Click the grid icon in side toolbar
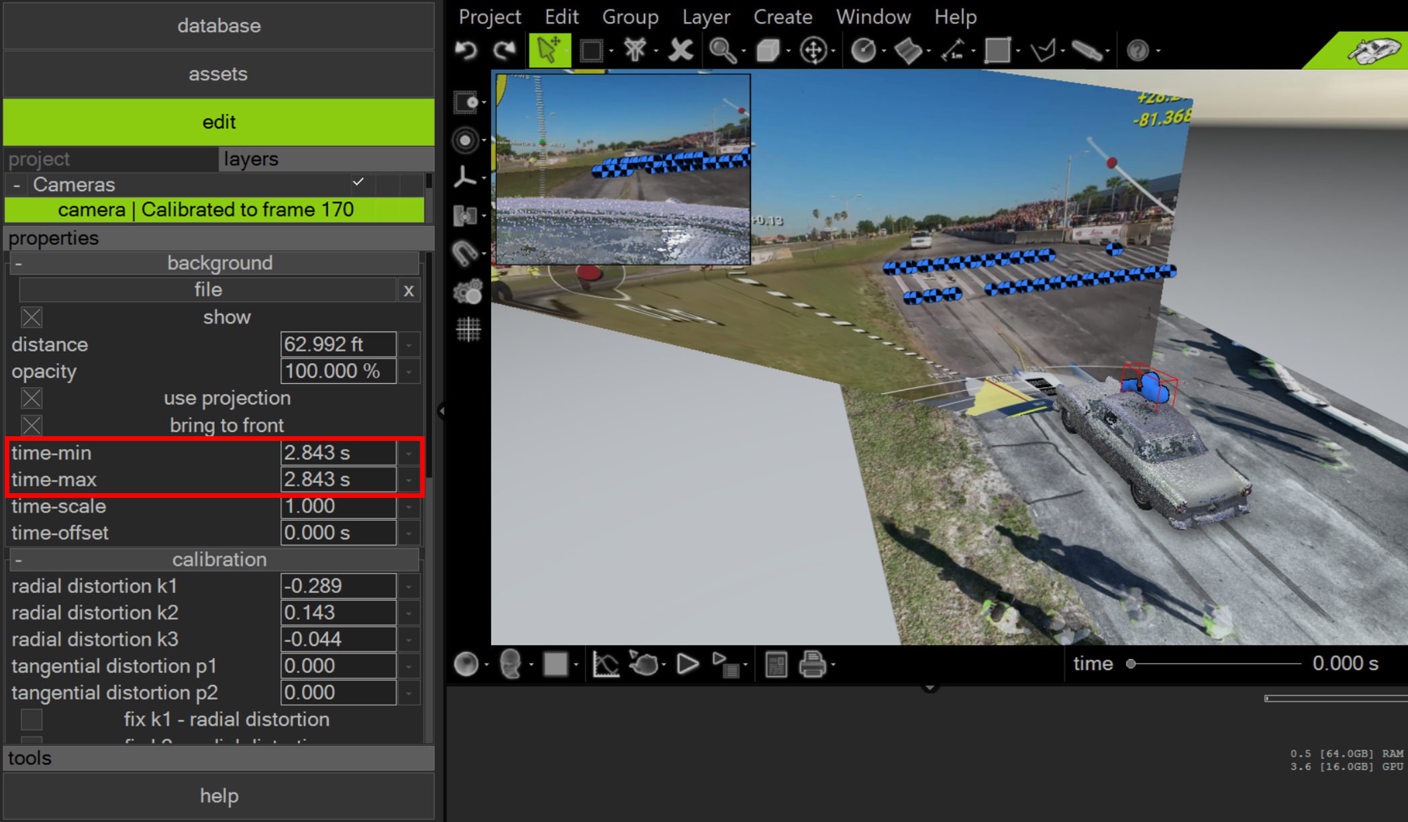The width and height of the screenshot is (1408, 822). click(468, 329)
